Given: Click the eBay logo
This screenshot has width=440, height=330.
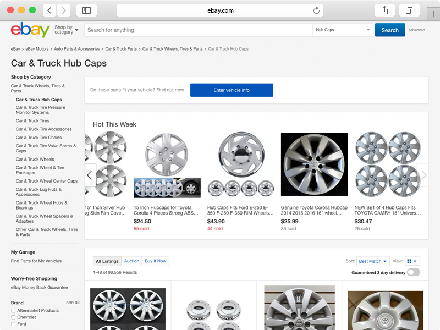Looking at the screenshot, I should (x=30, y=30).
